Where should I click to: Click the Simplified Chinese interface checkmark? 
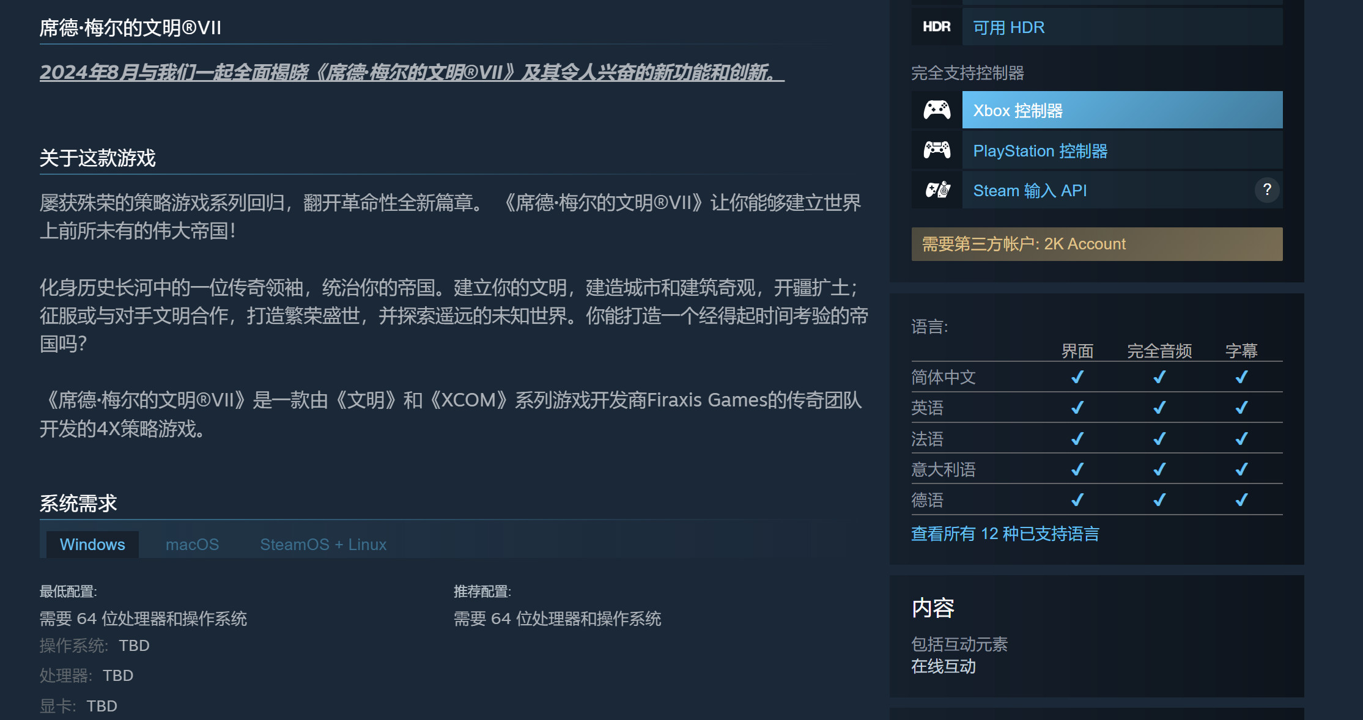pos(1077,377)
